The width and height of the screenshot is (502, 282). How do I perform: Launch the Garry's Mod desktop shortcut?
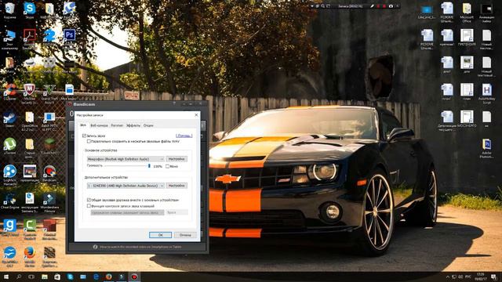click(x=9, y=228)
